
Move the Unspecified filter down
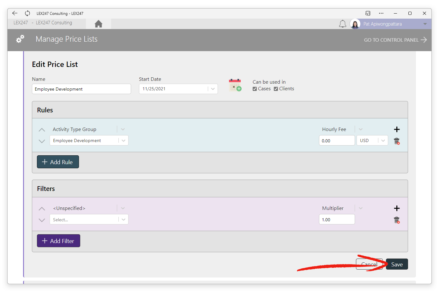pyautogui.click(x=42, y=220)
